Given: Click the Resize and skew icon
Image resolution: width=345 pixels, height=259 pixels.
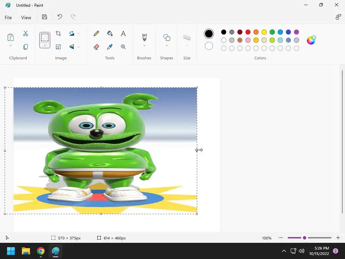Looking at the screenshot, I should pos(58,47).
